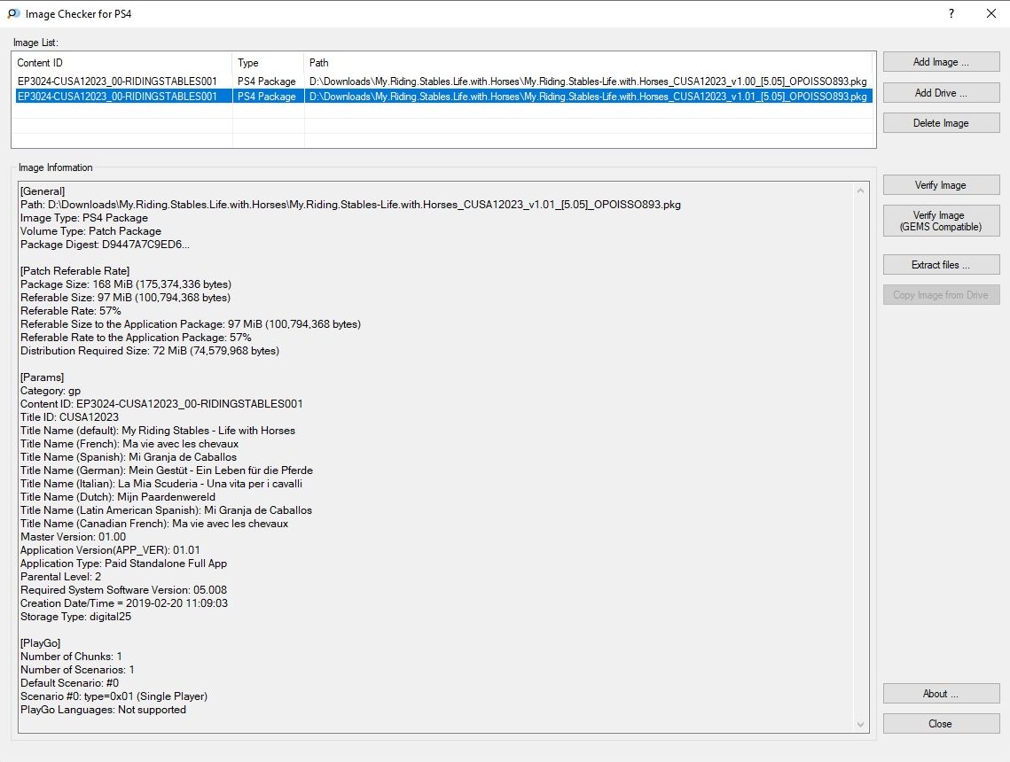Select the v1.00 package row in image list
1010x762 pixels.
[443, 82]
